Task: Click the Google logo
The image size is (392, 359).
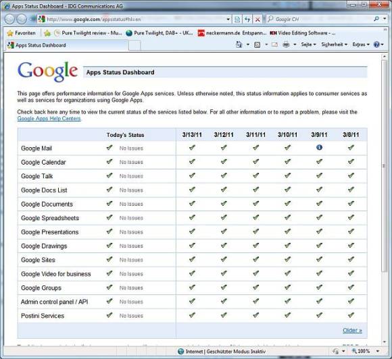Action: coord(47,72)
